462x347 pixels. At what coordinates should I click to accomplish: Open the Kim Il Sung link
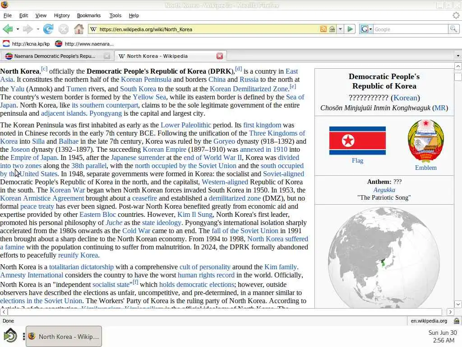click(x=195, y=215)
